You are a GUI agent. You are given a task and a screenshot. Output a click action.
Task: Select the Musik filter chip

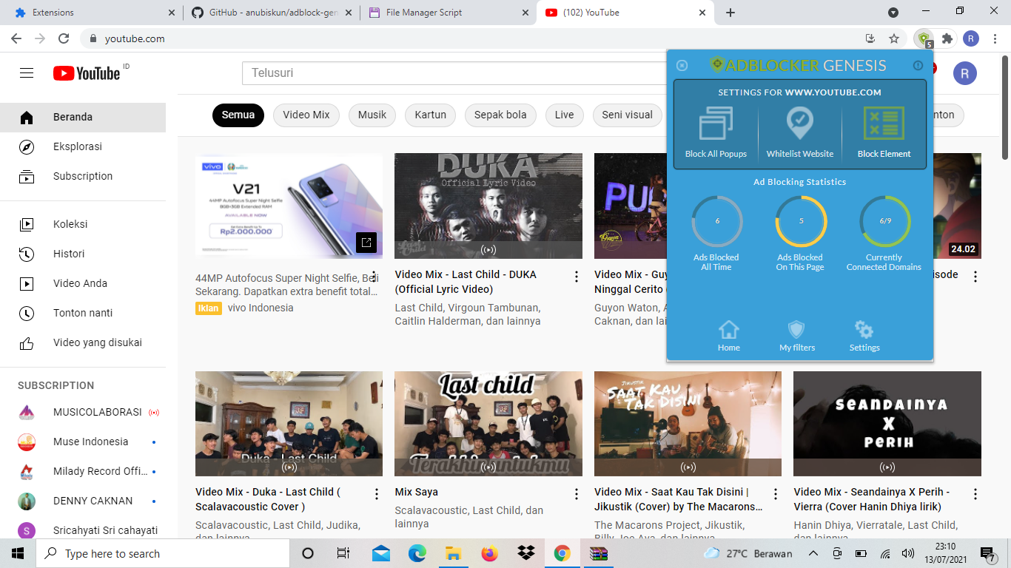pos(372,115)
